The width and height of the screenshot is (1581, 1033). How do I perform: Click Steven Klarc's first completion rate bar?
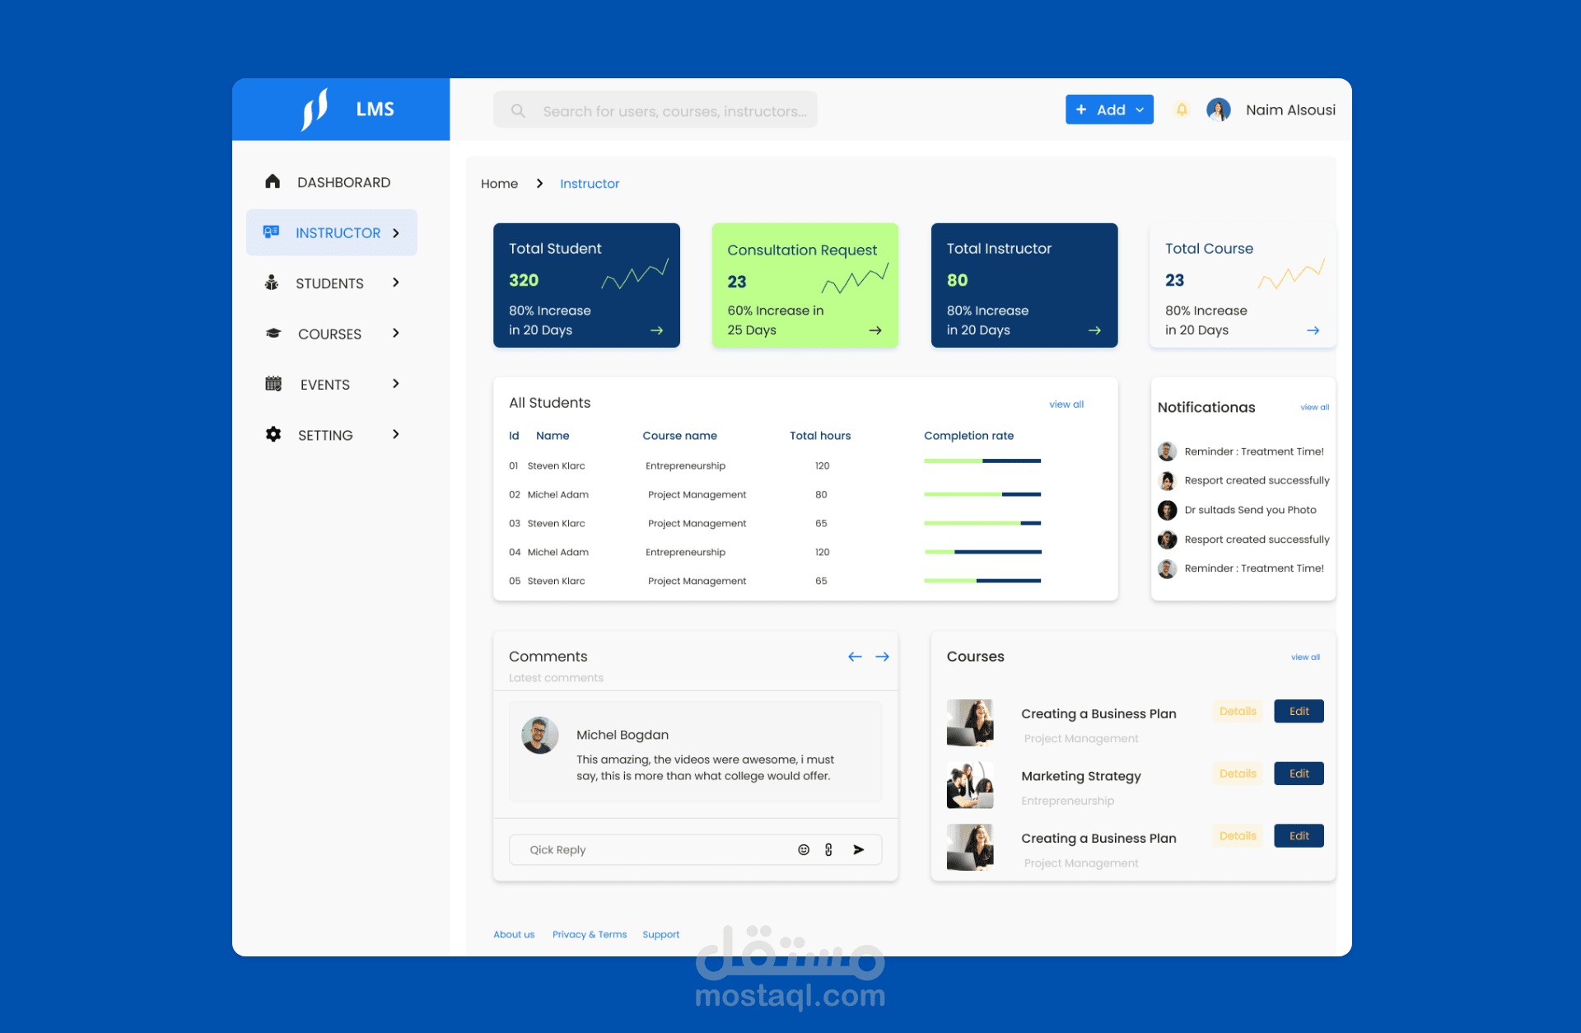(x=982, y=461)
